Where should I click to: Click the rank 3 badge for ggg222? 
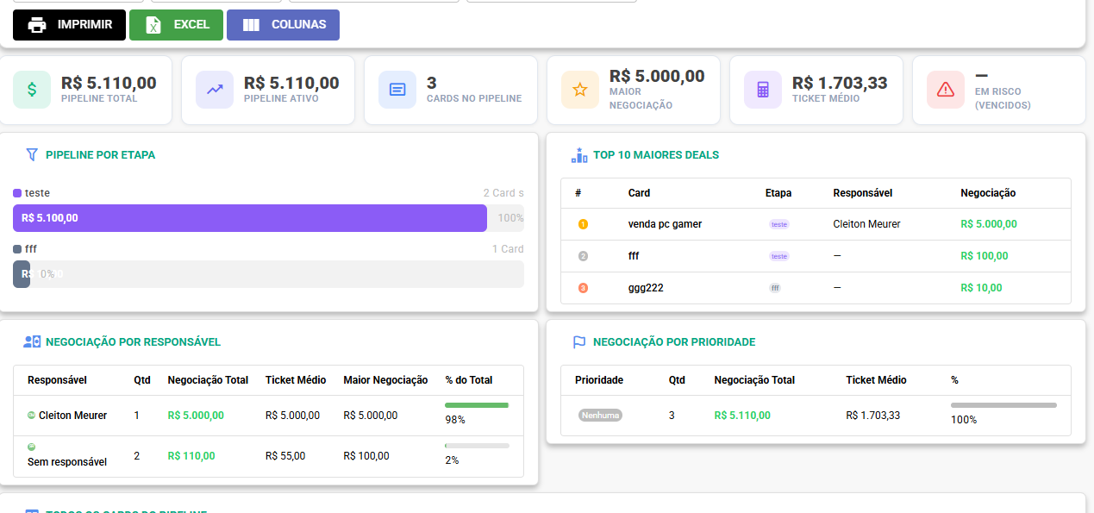pos(583,288)
